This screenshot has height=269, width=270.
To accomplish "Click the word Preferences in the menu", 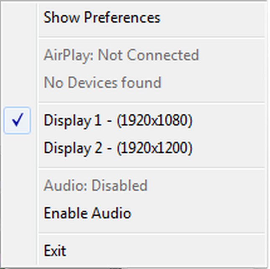I will click(x=122, y=18).
